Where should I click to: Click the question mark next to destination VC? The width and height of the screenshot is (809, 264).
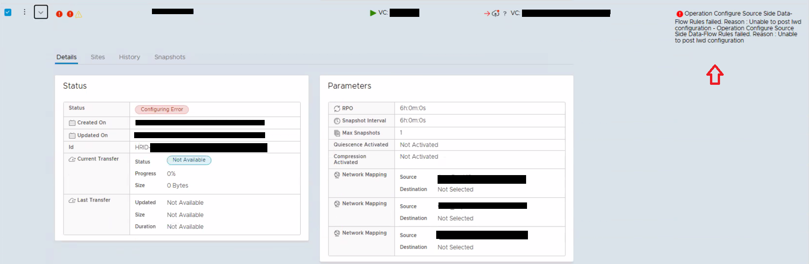pos(505,14)
